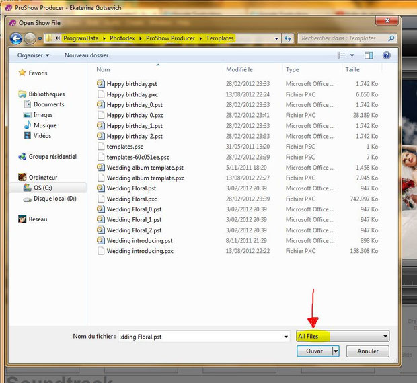Expand the Ouvrir button split arrow

[x=336, y=351]
